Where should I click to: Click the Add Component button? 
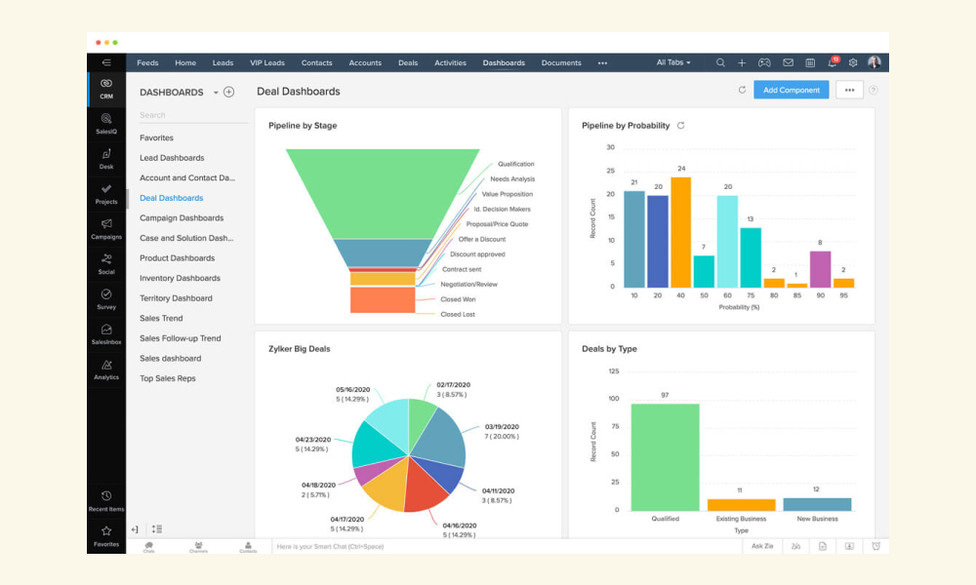click(792, 90)
